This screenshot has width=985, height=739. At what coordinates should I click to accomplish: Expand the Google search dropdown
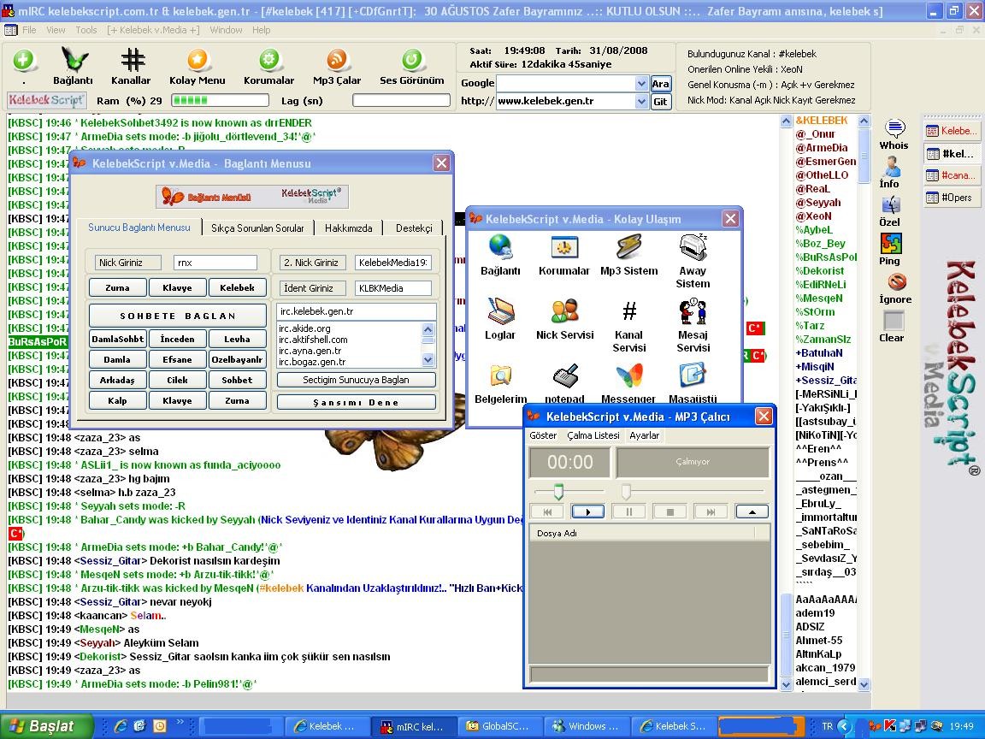point(641,84)
